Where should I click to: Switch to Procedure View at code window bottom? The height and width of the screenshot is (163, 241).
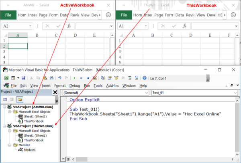pyautogui.click(x=63, y=159)
